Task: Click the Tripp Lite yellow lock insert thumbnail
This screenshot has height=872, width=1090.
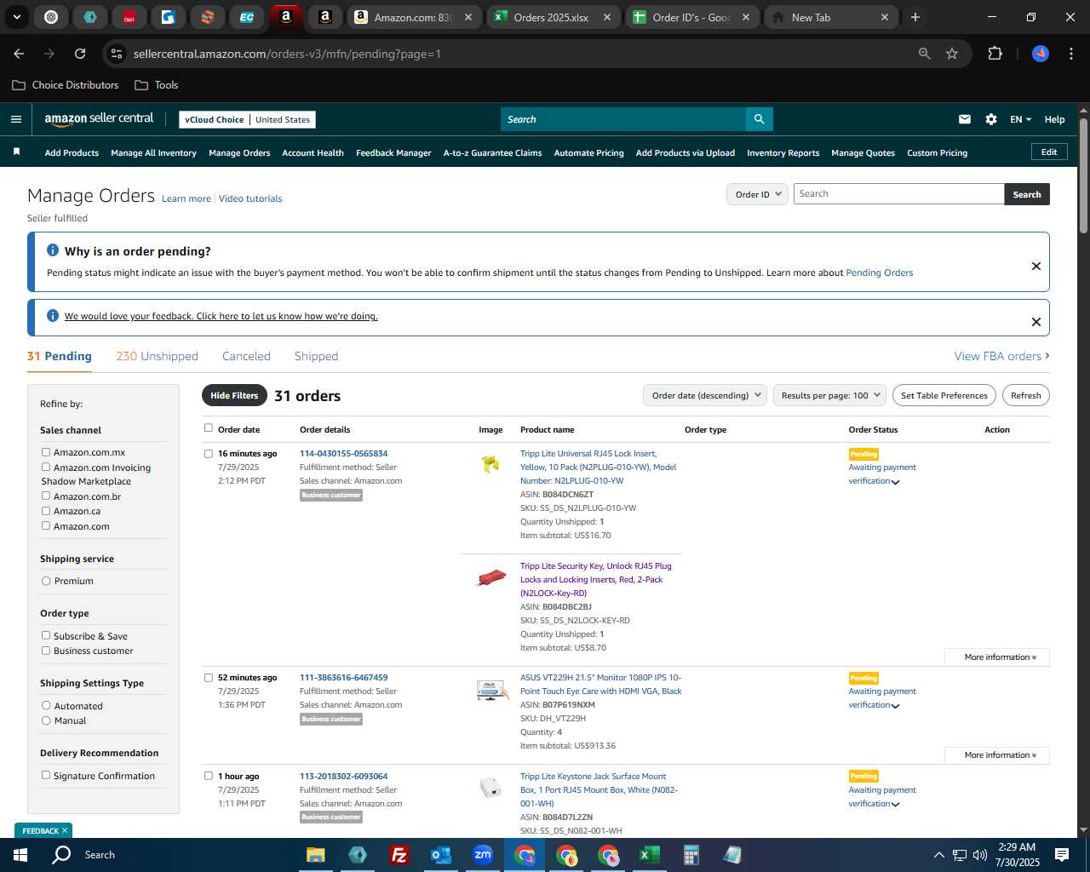Action: tap(490, 464)
